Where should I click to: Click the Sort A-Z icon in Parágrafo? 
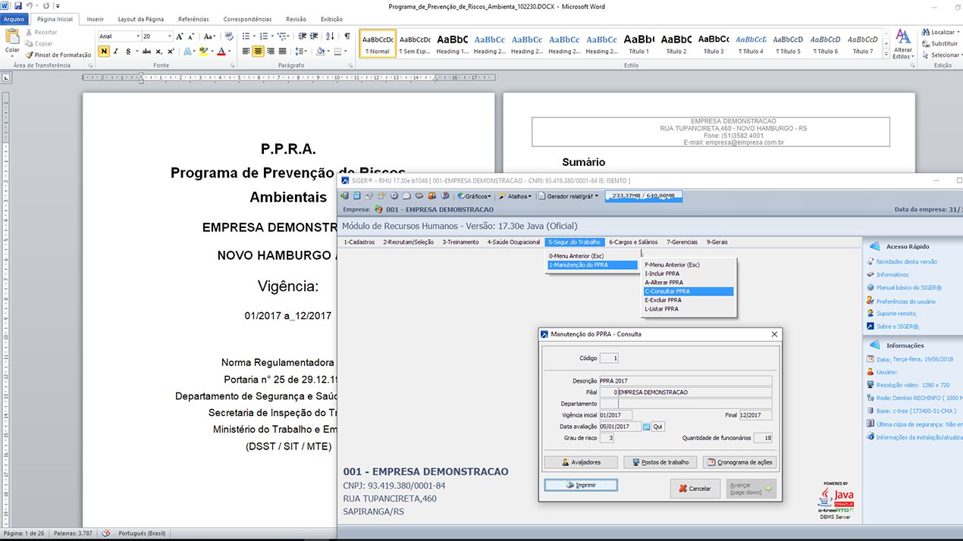(331, 36)
